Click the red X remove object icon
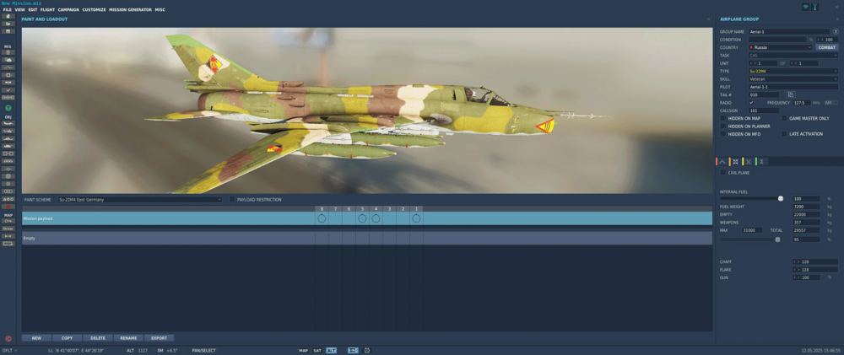Viewport: 844px width, 355px height. (x=8, y=207)
